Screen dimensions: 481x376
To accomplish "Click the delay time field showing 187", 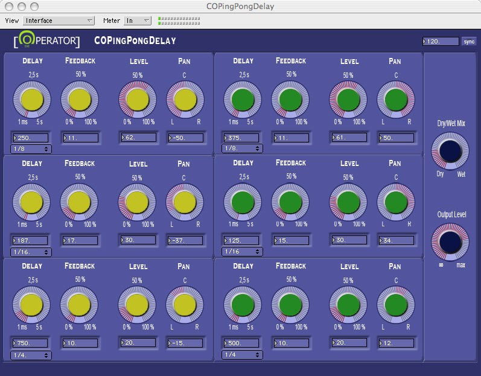I will tap(30, 240).
